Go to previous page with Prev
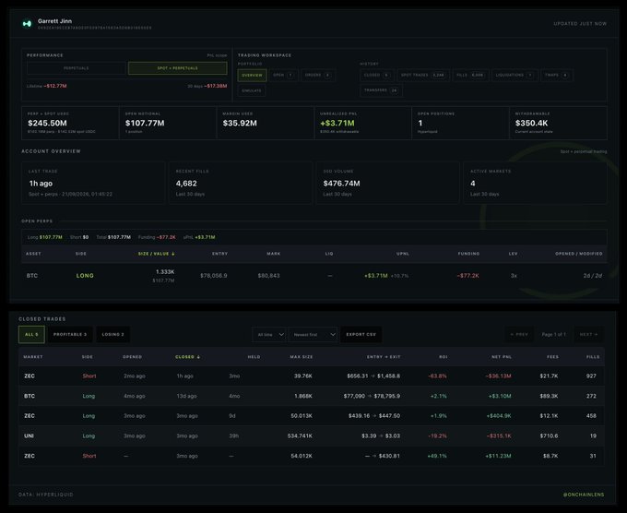 pyautogui.click(x=519, y=335)
